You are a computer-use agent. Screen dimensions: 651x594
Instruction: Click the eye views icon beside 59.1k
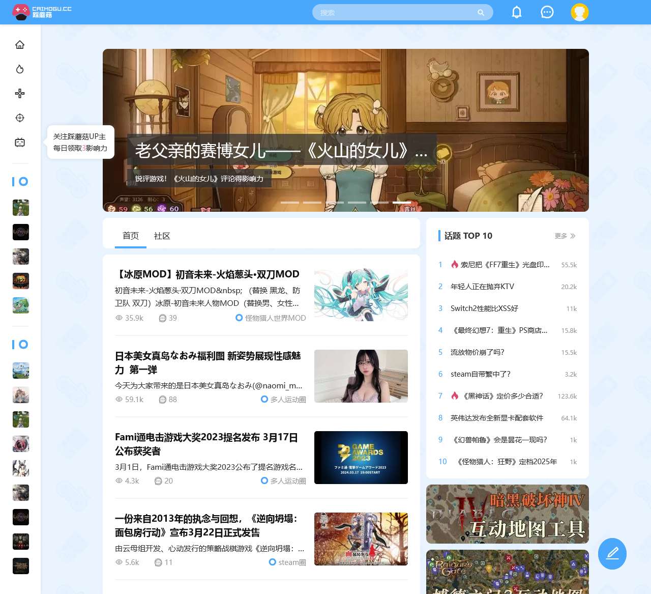(x=119, y=400)
